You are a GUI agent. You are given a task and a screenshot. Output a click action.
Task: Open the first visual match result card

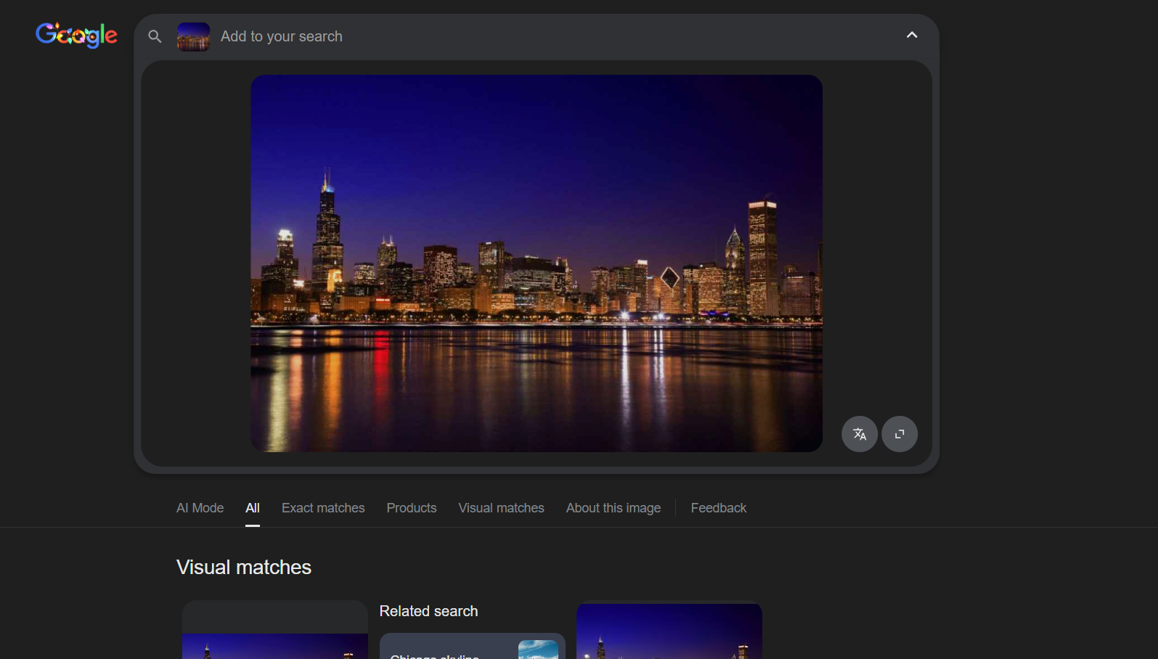275,639
